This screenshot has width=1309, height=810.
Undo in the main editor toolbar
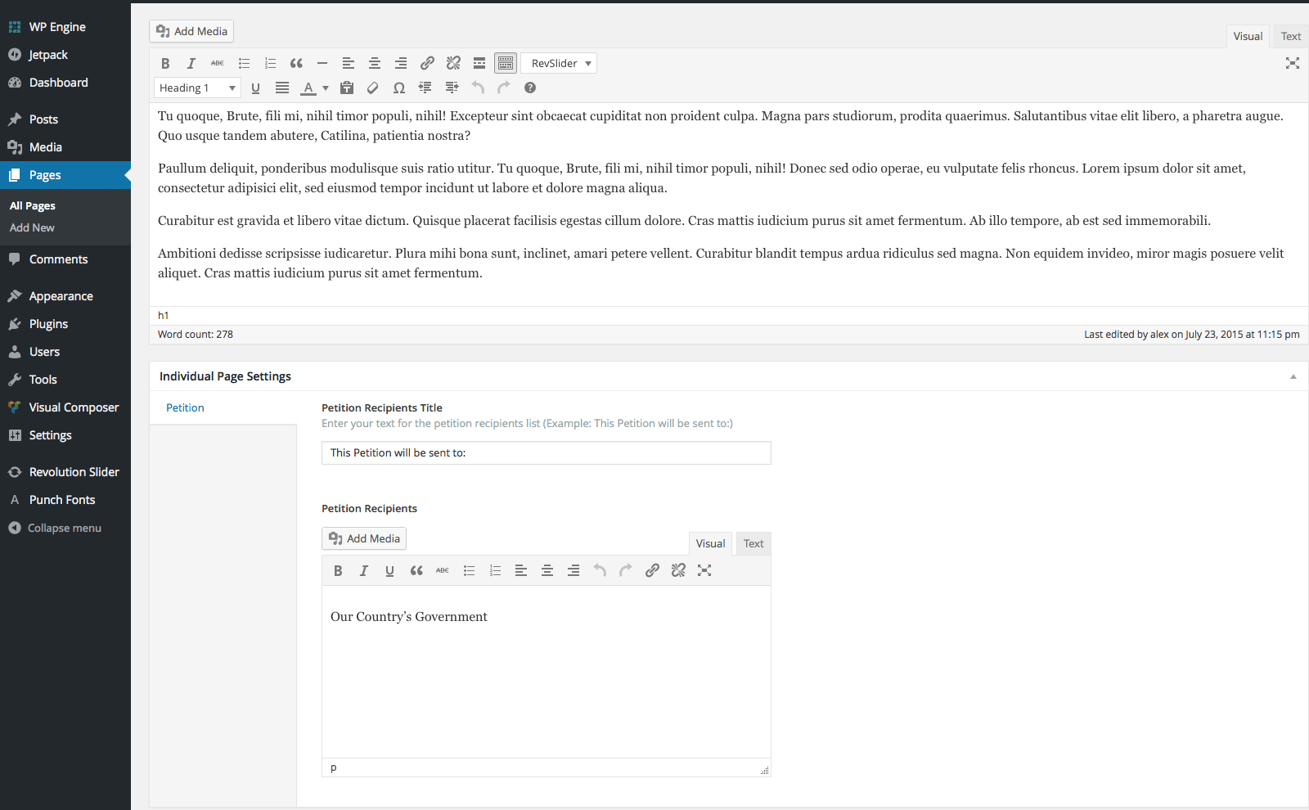(x=478, y=88)
